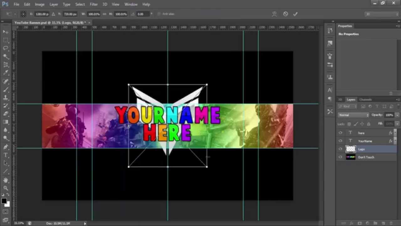The height and width of the screenshot is (226, 401).
Task: Hide the Don't Touch layer
Action: click(x=341, y=157)
